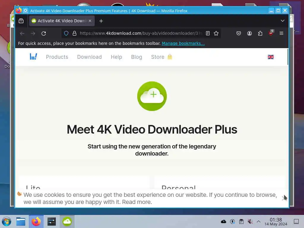The image size is (304, 228).
Task: Open the Help menu item
Action: click(x=116, y=57)
